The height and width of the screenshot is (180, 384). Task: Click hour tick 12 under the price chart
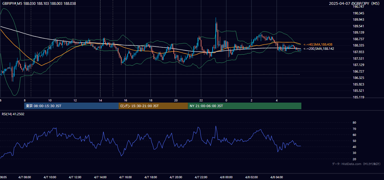click(75, 100)
